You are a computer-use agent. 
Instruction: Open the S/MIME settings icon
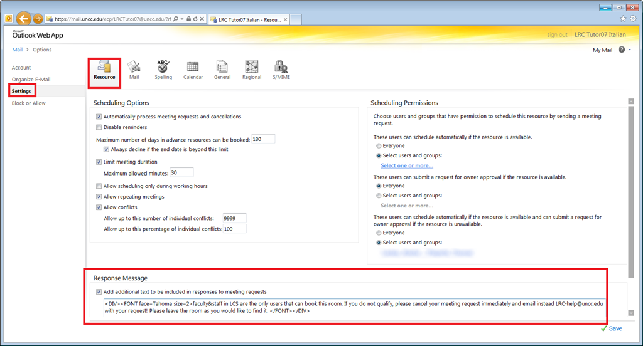(x=281, y=69)
